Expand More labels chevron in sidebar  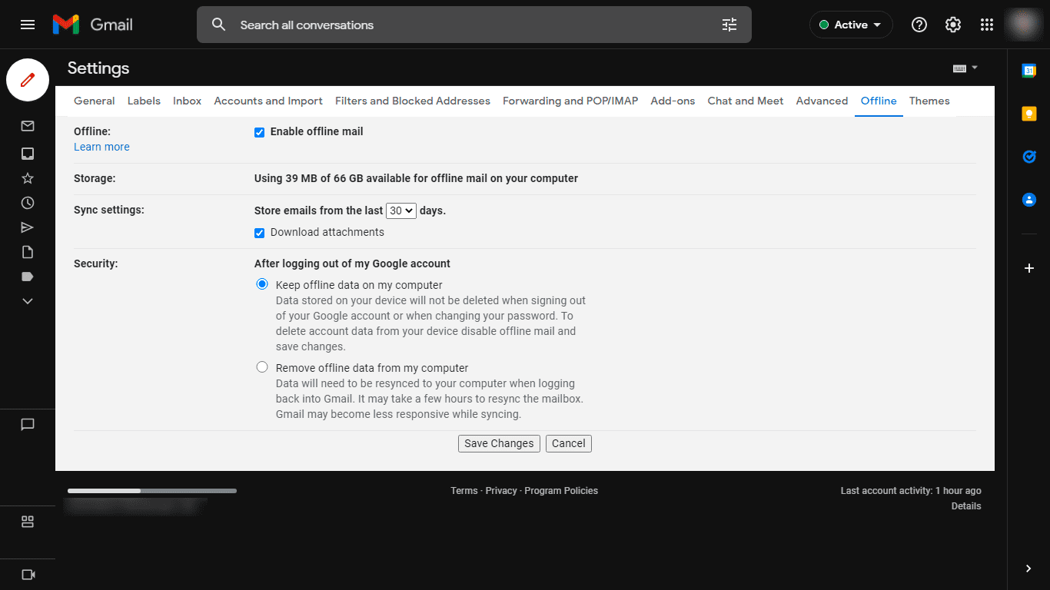coord(28,301)
